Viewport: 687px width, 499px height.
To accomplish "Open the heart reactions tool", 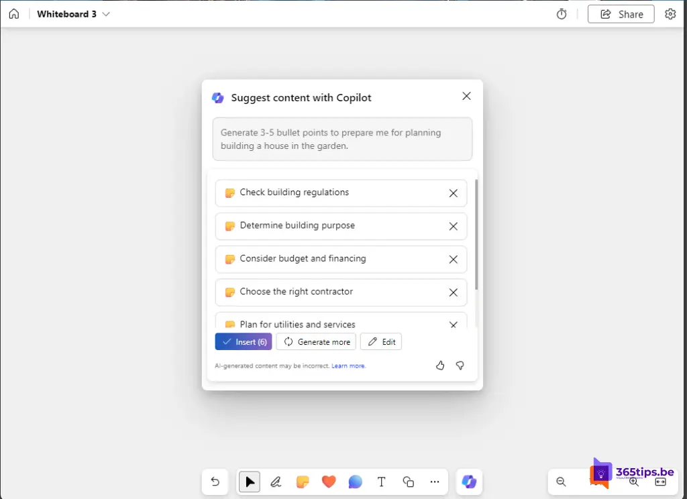I will tap(329, 482).
